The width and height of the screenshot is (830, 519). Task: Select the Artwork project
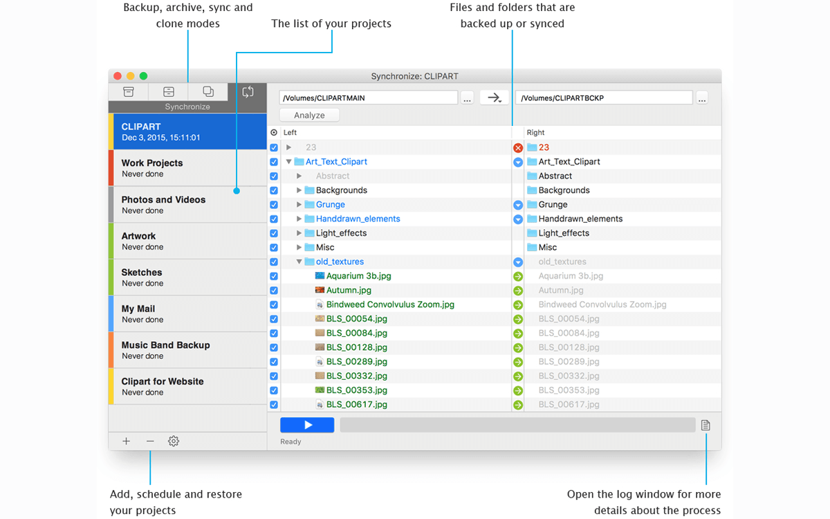(x=188, y=241)
